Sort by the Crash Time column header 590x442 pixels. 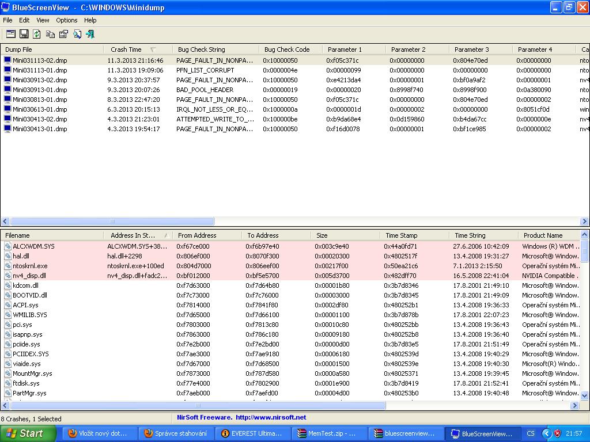(138, 49)
